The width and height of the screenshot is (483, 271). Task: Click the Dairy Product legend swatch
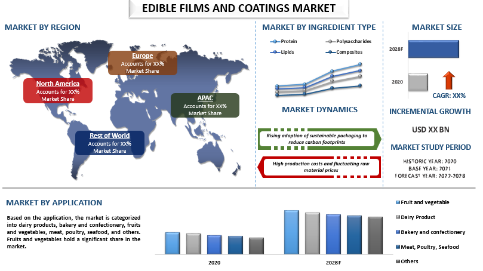point(398,217)
